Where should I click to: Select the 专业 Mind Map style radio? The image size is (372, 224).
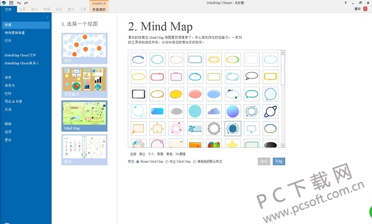coord(167,162)
